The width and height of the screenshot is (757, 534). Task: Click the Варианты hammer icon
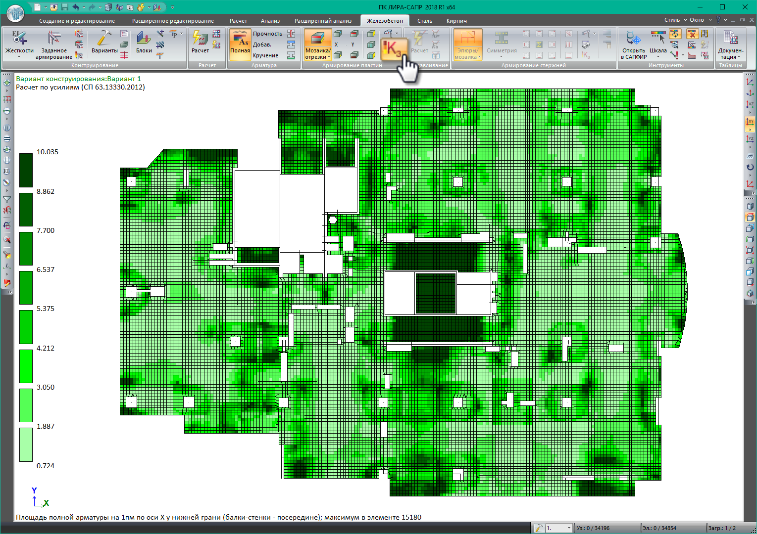pyautogui.click(x=104, y=43)
